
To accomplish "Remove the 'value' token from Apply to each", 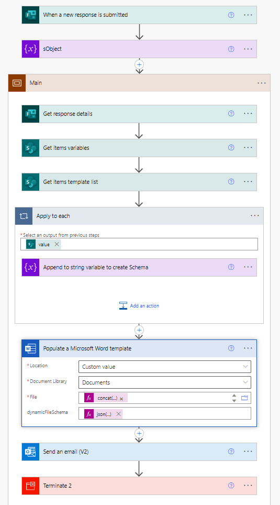I will pos(57,245).
